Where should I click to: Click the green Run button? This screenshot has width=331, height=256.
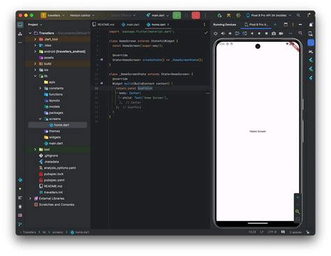point(177,15)
